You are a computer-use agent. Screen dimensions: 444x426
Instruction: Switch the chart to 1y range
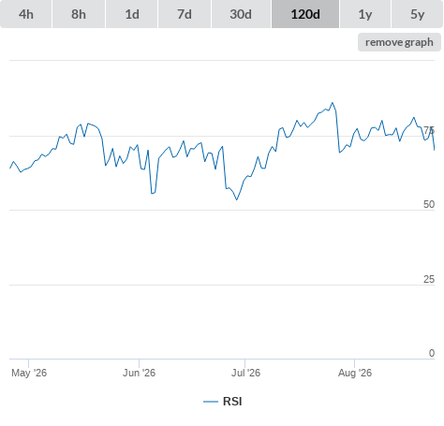coord(365,14)
